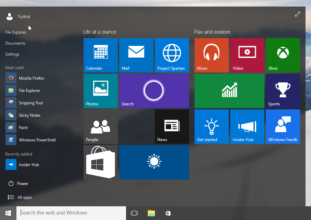The width and height of the screenshot is (311, 220).
Task: Open File Explorer link at top left
Action: coord(16,32)
